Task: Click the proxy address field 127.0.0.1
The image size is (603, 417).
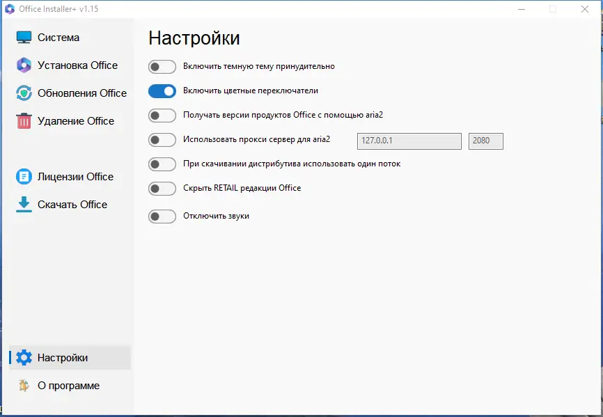Action: tap(409, 141)
